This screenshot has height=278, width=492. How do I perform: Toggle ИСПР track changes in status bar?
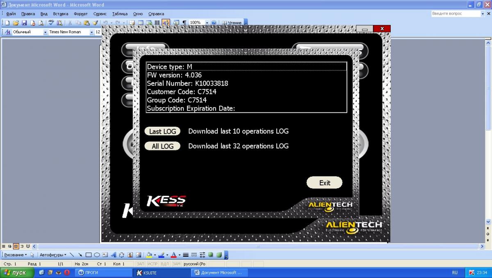[x=152, y=264]
